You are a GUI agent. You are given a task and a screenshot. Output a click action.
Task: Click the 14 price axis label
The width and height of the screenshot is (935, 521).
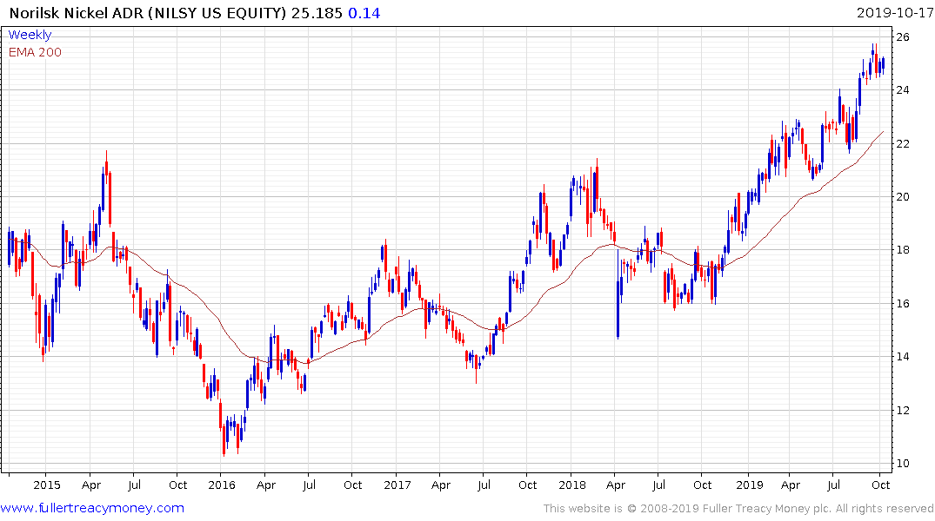[x=903, y=357]
